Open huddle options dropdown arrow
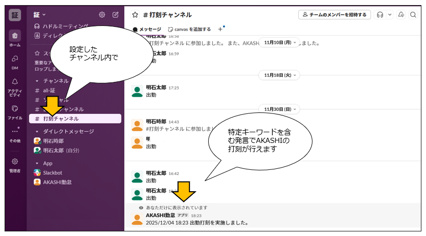Viewport: 426px width, 236px height. pos(390,15)
